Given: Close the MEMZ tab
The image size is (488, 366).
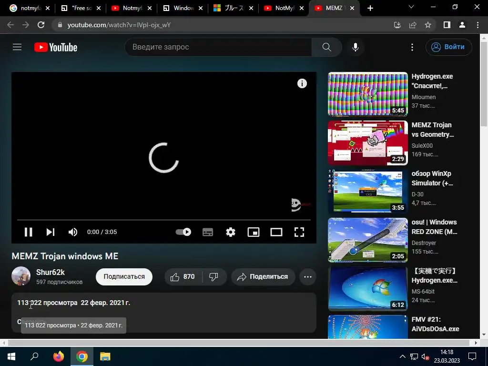Looking at the screenshot, I should 352,8.
